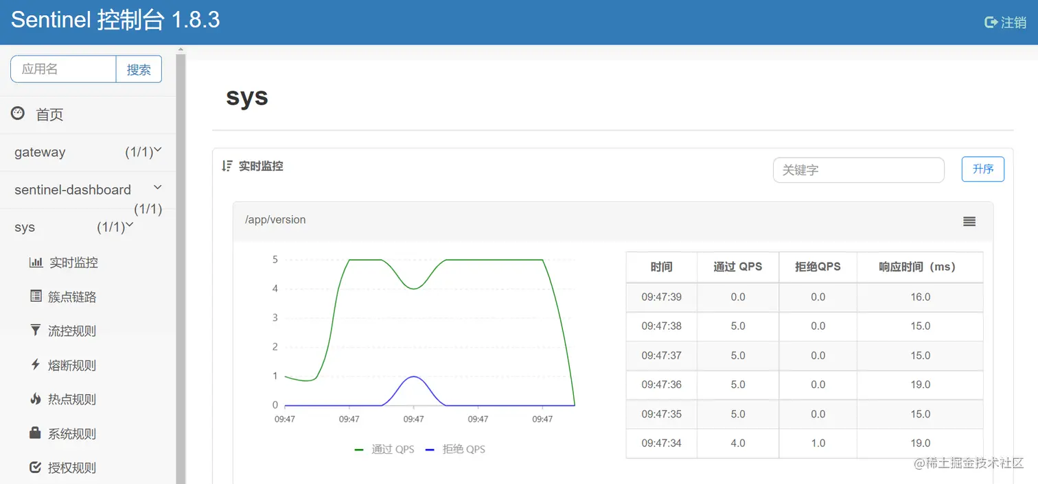Click the 16.0 response time cell
The width and height of the screenshot is (1038, 484).
(920, 297)
